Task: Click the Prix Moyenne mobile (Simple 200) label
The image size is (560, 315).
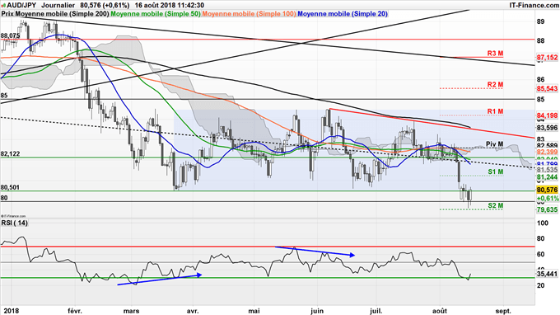Action: (x=55, y=13)
